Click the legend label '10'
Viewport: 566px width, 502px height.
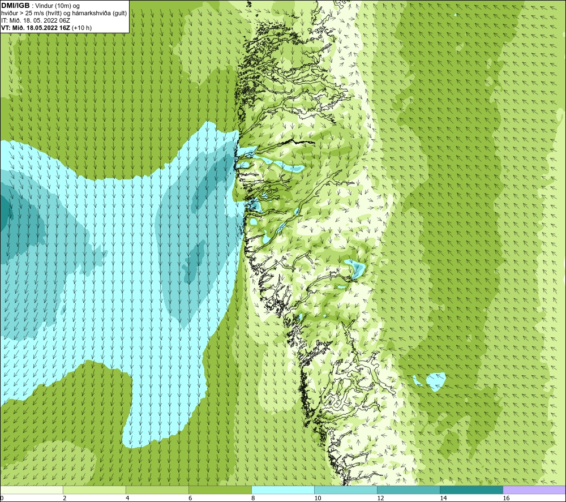[318, 499]
